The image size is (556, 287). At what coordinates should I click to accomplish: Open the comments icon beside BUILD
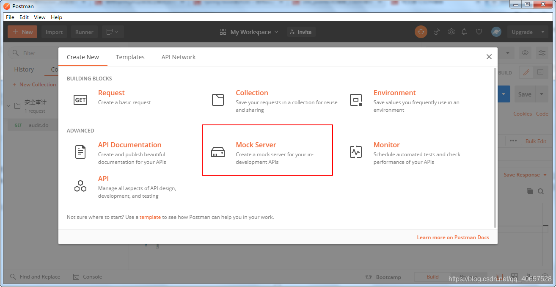click(540, 72)
